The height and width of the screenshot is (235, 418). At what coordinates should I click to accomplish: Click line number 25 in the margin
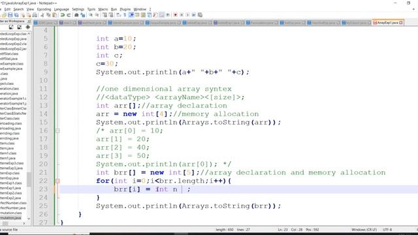point(43,206)
